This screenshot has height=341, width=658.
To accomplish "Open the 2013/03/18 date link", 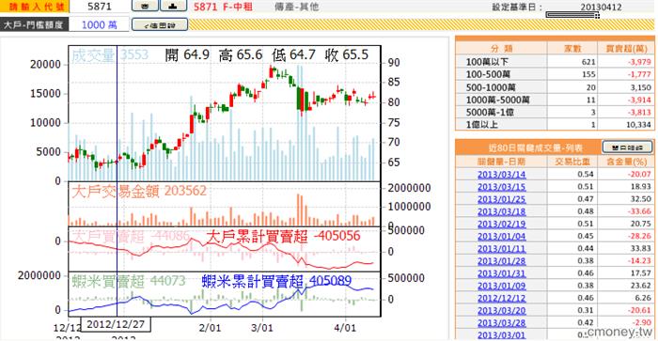I will tap(501, 211).
